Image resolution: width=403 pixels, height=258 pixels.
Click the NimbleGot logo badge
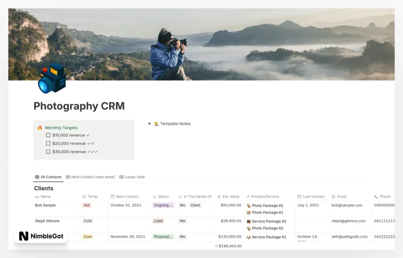[40, 237]
